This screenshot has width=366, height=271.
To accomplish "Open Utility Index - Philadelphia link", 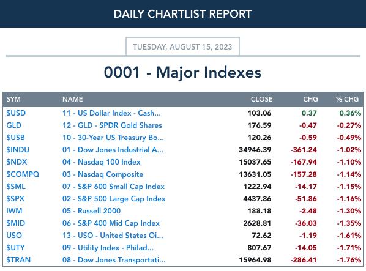I will (108, 248).
